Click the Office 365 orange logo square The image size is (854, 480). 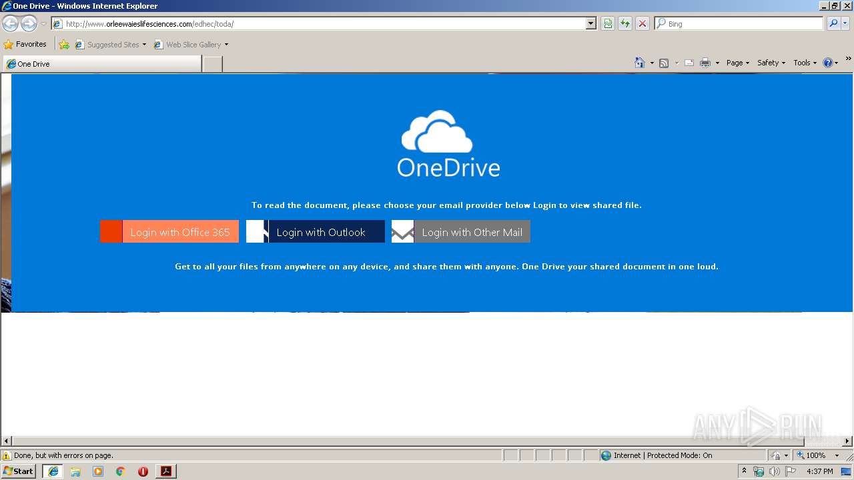coord(111,232)
